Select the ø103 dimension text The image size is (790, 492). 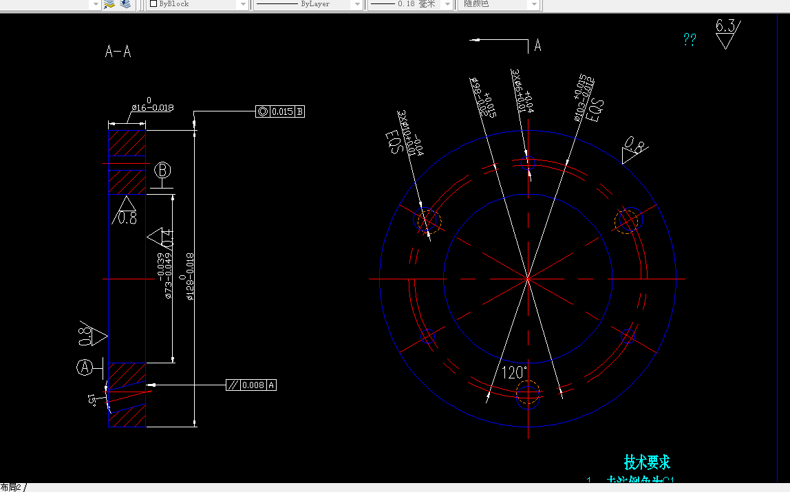tap(584, 98)
